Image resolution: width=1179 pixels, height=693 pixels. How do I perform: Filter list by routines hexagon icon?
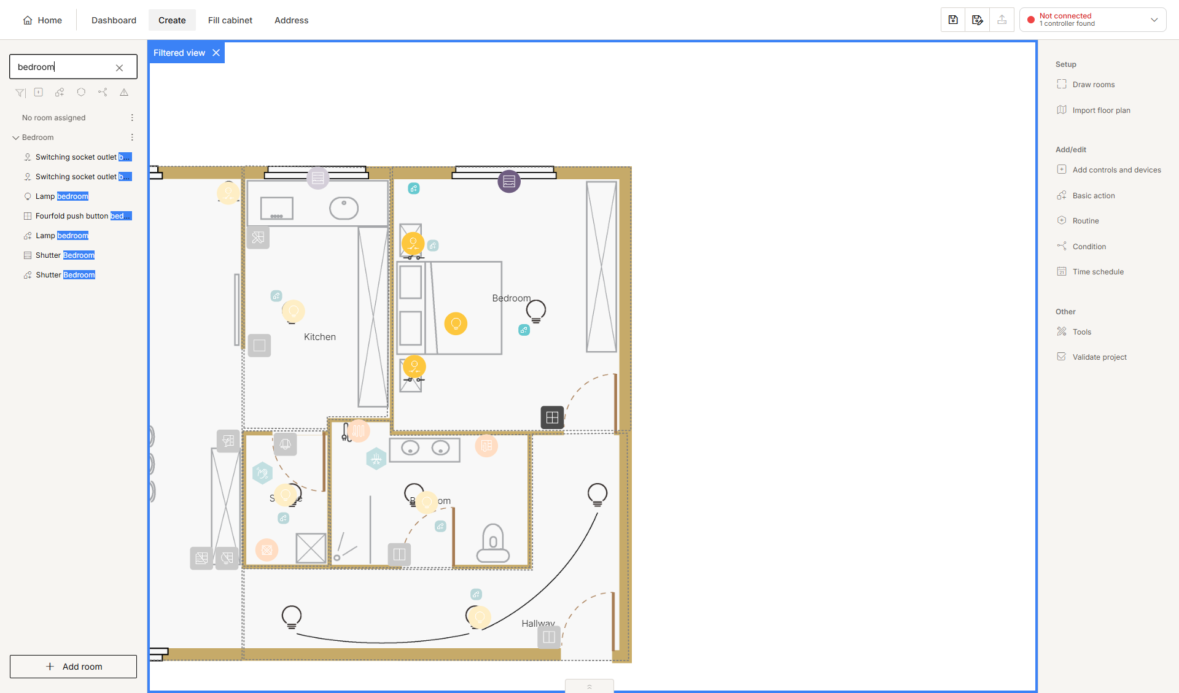pos(81,92)
